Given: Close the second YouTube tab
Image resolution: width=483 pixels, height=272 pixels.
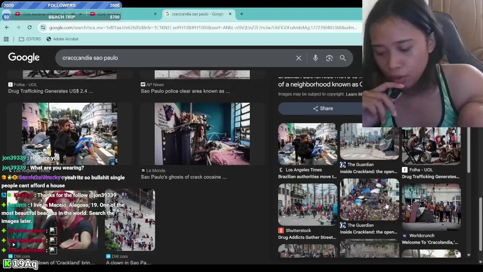Looking at the screenshot, I should [x=155, y=14].
